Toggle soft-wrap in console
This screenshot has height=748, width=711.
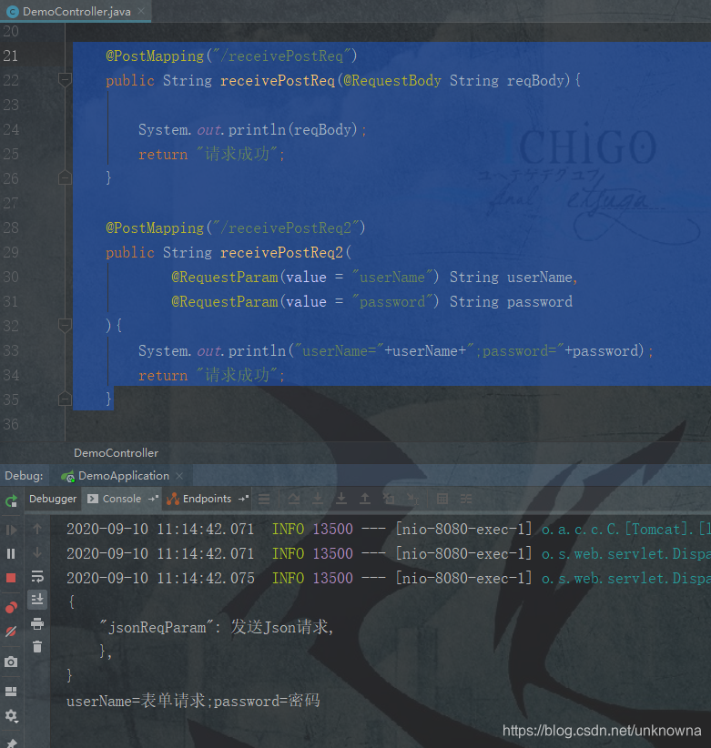tap(37, 576)
